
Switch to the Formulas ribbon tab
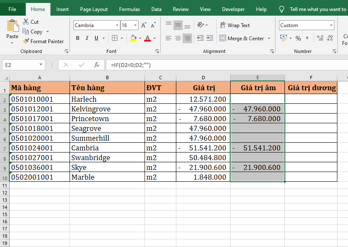129,9
